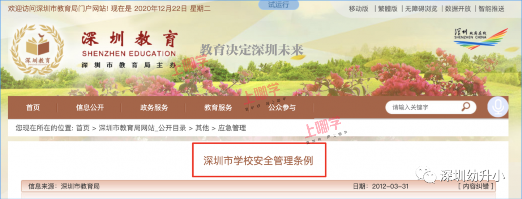Click the Shenzhen Education emblem logo
522x199 pixels.
(x=37, y=49)
